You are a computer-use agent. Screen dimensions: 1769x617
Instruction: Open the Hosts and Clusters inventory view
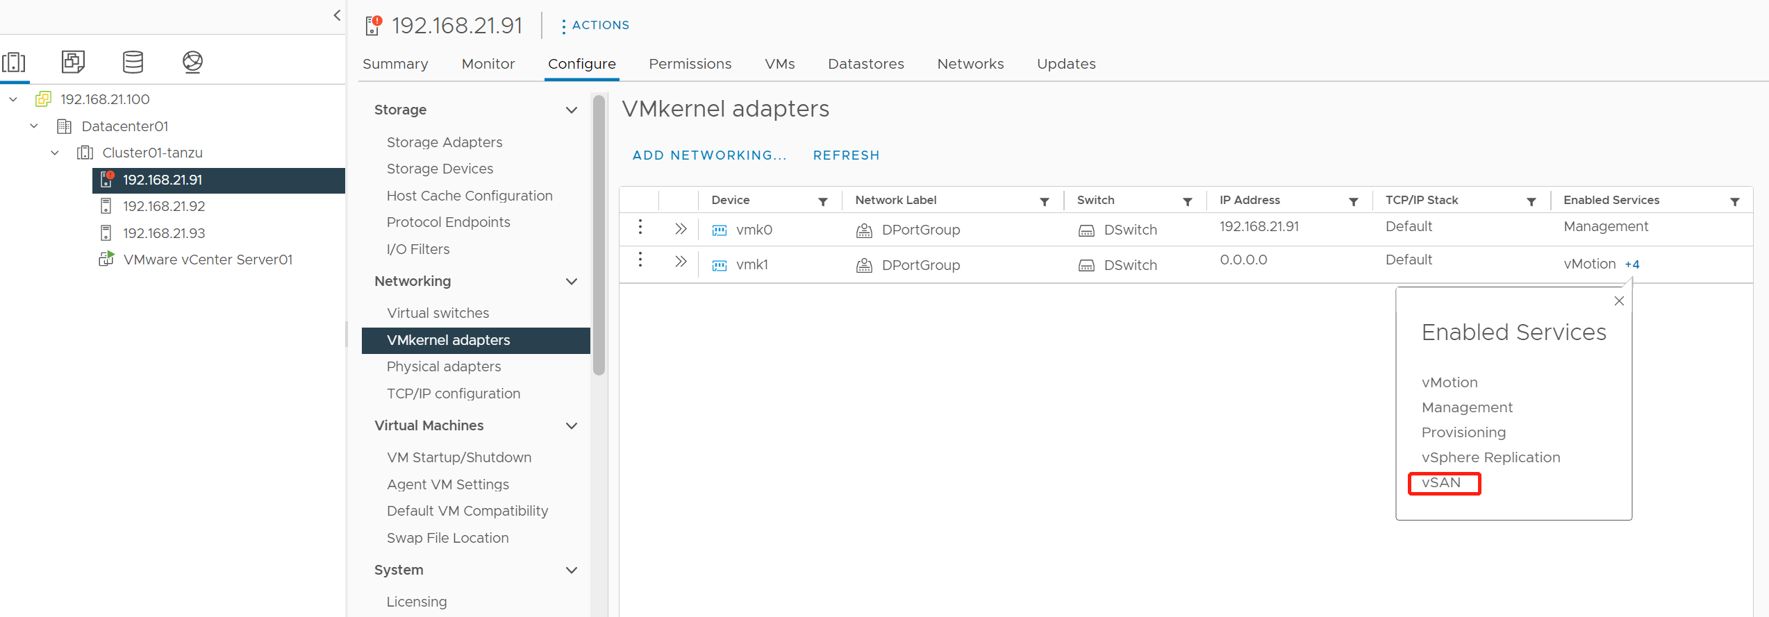[x=14, y=62]
